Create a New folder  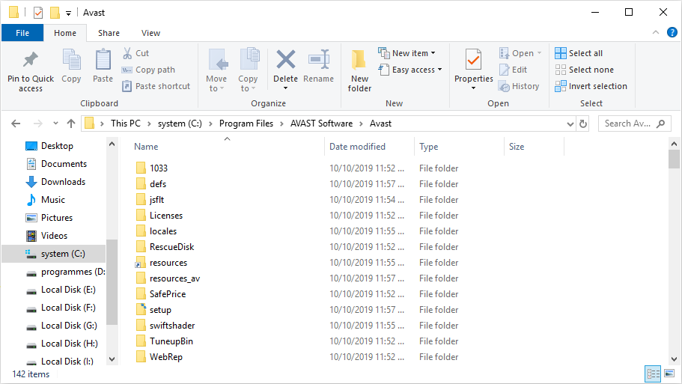point(359,70)
